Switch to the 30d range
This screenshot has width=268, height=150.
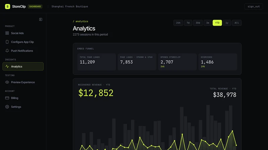198,23
